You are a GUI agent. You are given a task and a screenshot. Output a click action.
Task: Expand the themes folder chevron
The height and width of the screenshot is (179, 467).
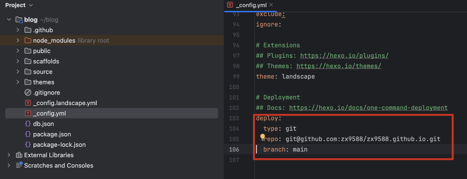[18, 82]
